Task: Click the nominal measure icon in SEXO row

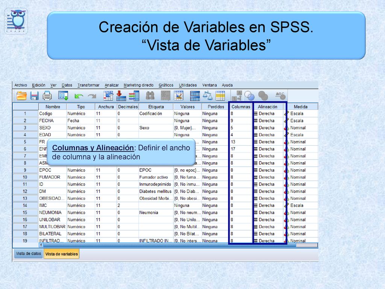Action: click(286, 128)
